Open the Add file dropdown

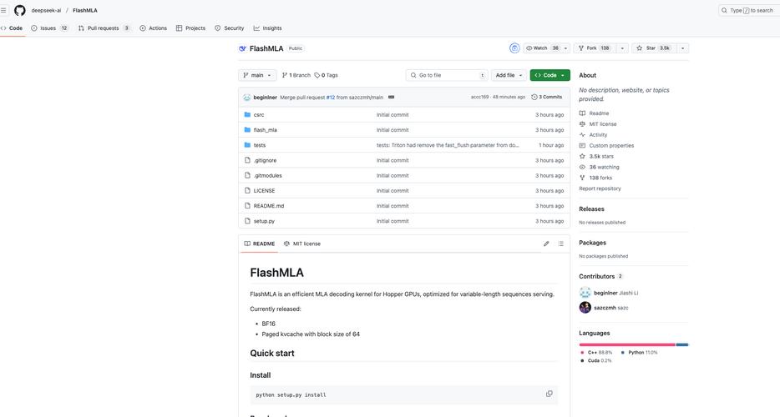[x=509, y=75]
